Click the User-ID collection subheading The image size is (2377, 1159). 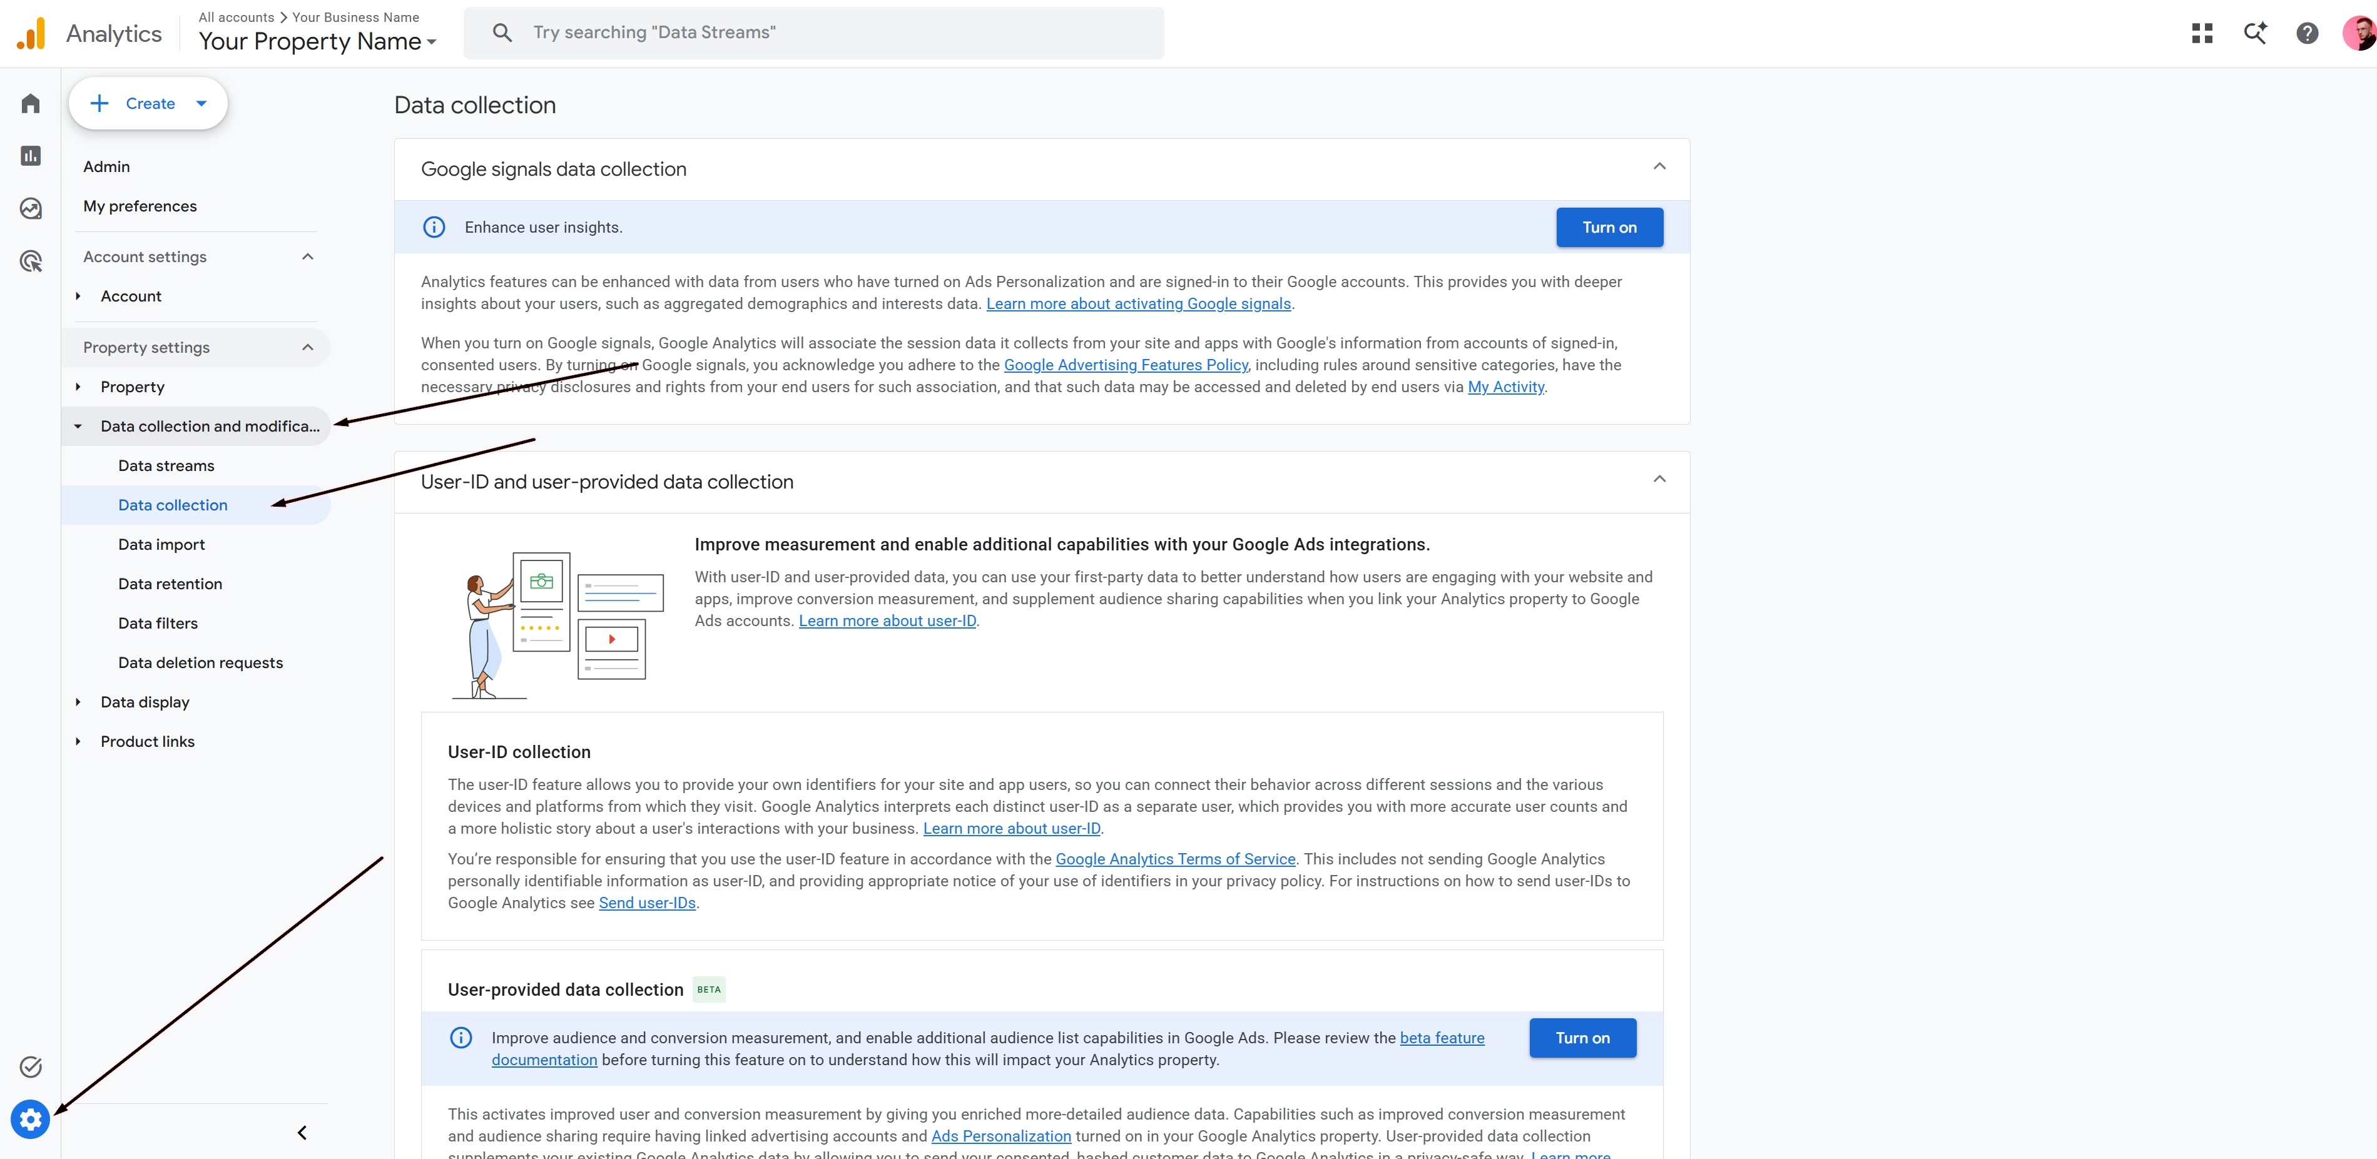point(519,752)
